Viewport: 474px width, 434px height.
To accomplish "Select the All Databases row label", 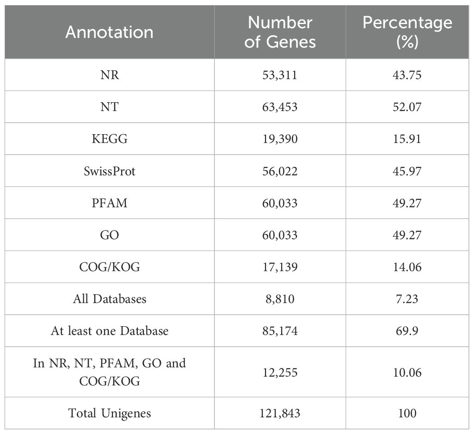I will (x=109, y=299).
